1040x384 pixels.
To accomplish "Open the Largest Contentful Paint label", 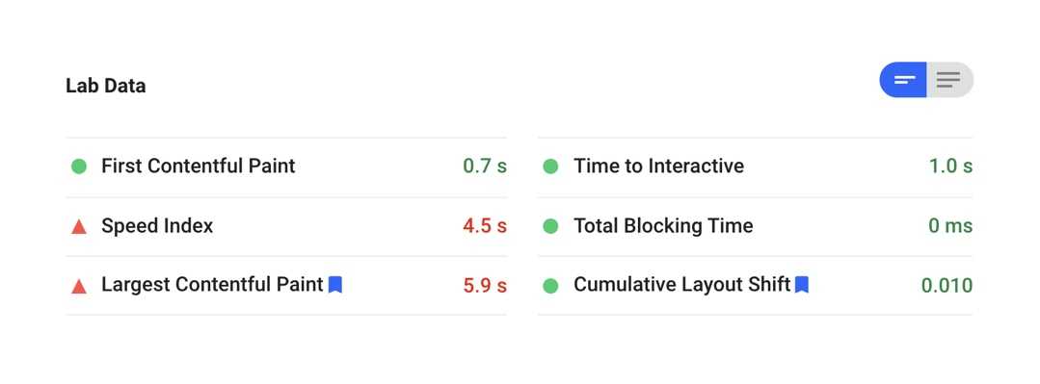I will point(212,285).
